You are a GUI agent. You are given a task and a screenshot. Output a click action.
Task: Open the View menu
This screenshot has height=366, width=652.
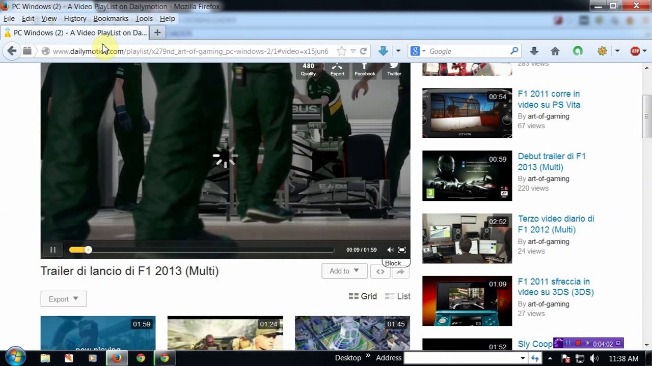(x=49, y=18)
